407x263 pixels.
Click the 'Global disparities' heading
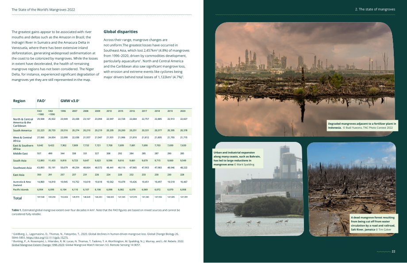[x=120, y=32]
